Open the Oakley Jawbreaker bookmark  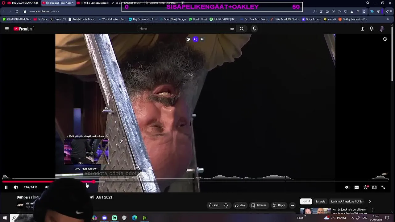tap(352, 19)
